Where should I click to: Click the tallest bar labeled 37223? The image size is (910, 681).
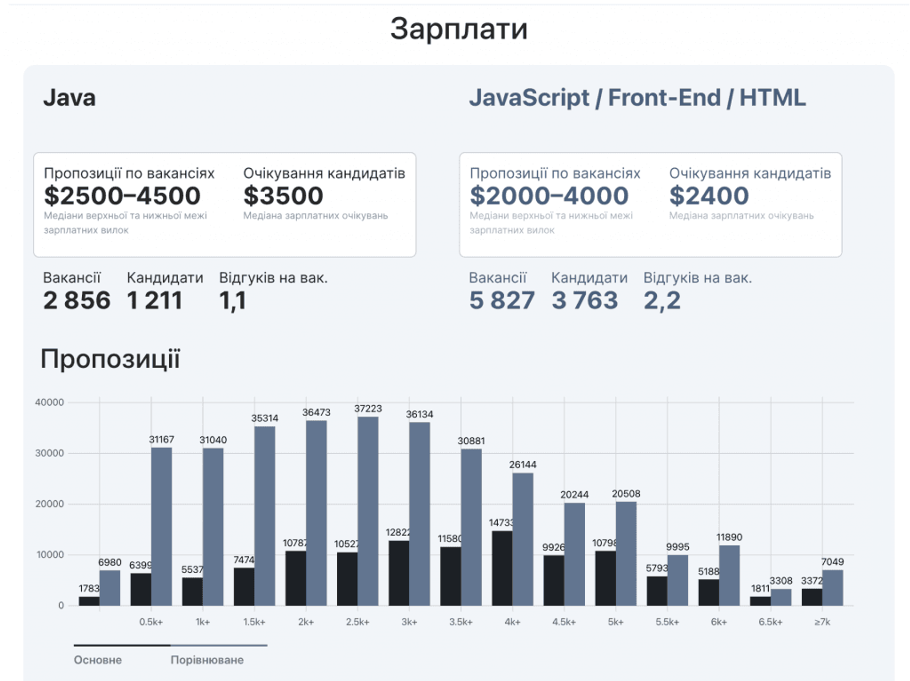[368, 511]
